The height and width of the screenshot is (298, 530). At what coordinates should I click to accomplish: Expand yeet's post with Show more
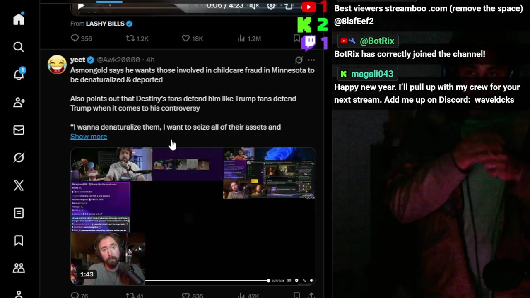tap(89, 137)
